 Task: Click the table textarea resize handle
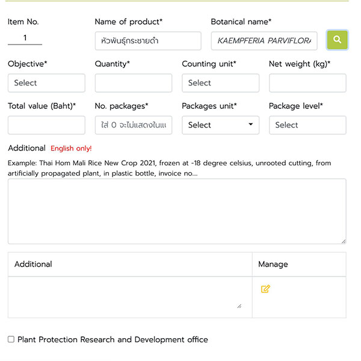click(x=239, y=306)
